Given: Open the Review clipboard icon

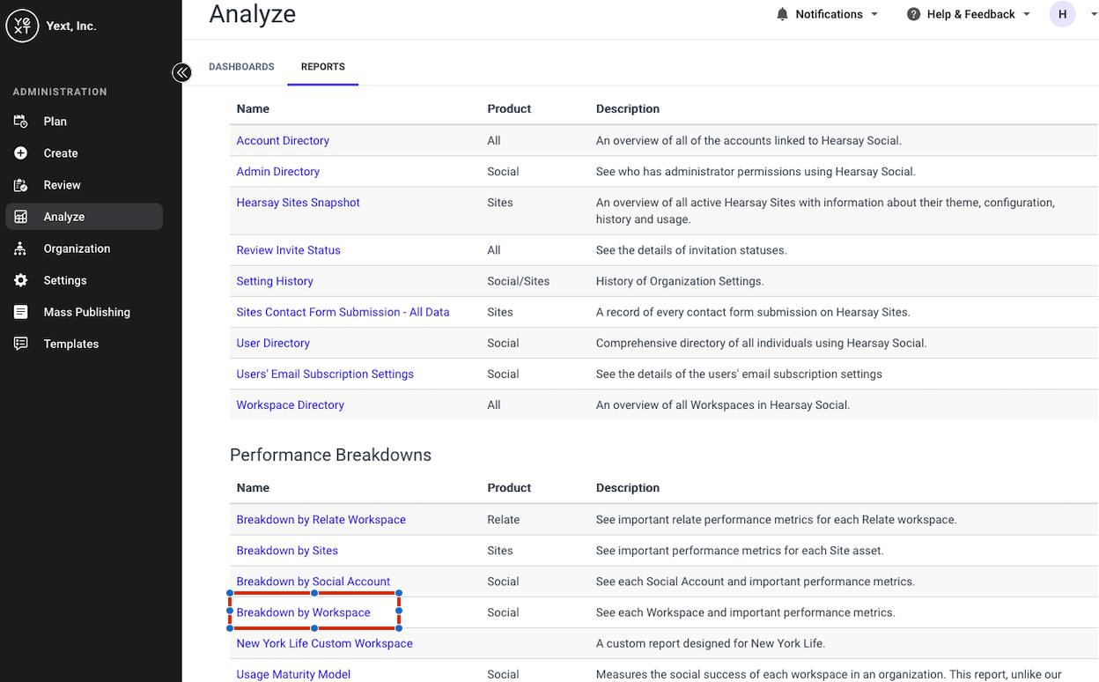Looking at the screenshot, I should click(21, 185).
